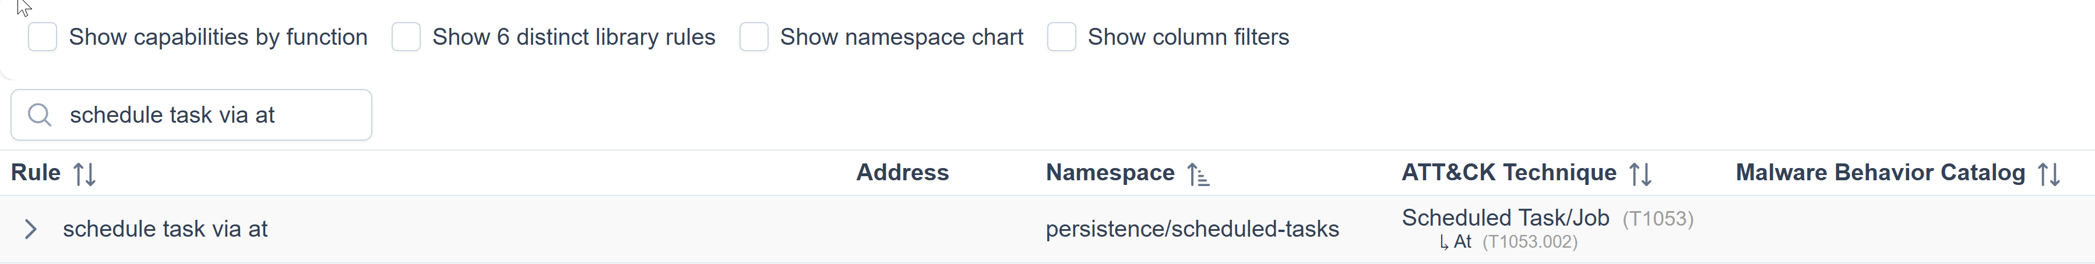Click the Namespace column header label
The image size is (2095, 264).
tap(1110, 173)
